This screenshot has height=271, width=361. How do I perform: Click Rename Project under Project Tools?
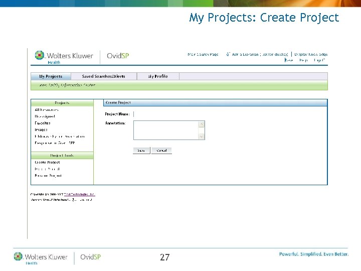[x=48, y=176]
